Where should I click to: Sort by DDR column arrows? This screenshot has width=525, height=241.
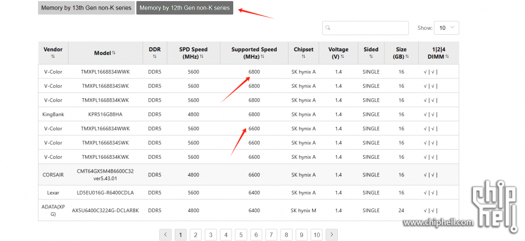pos(154,57)
